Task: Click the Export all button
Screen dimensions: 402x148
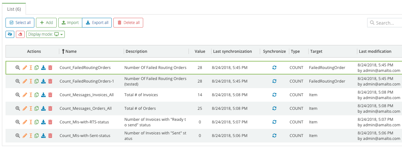Action: tap(97, 23)
